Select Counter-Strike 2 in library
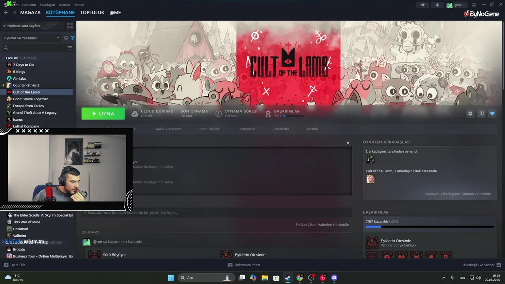Screen dimensions: 505x284 (x=26, y=85)
